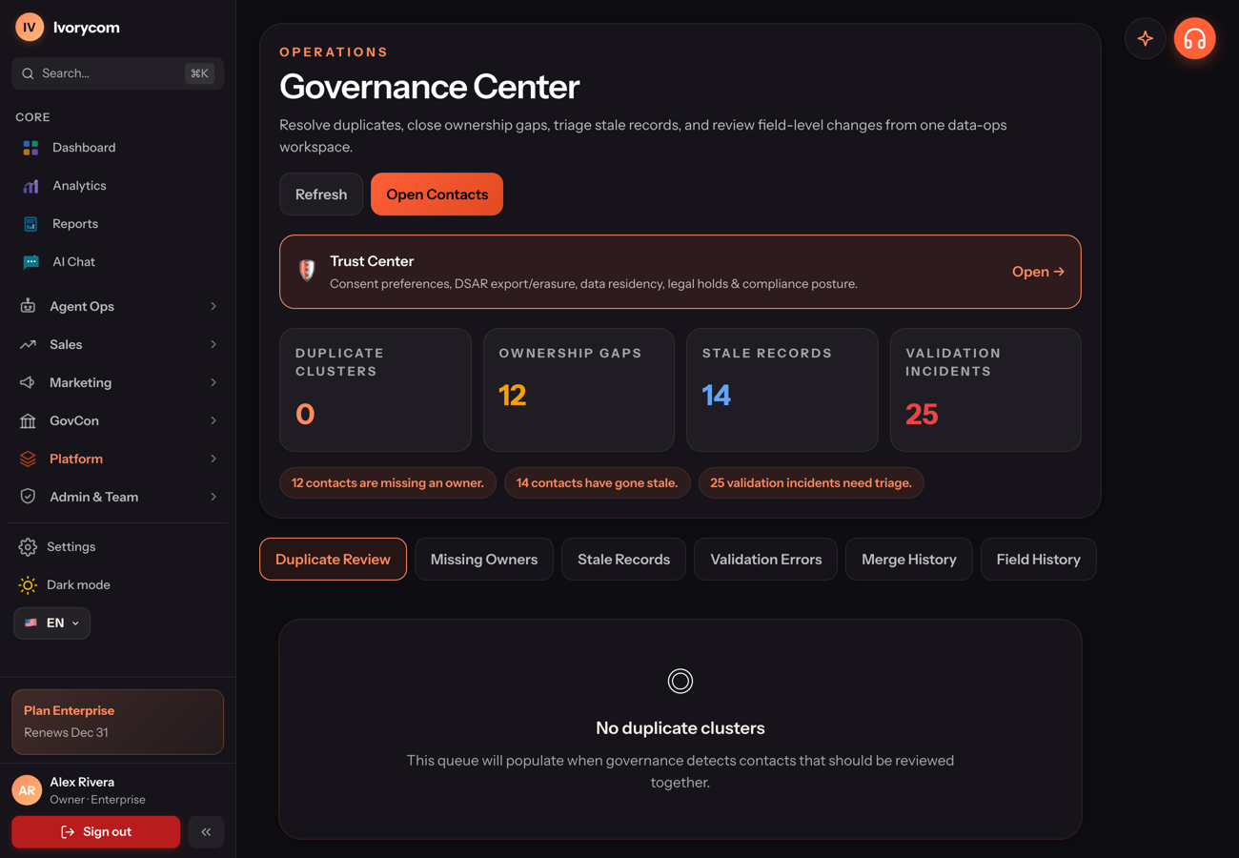View the Field History tab
Viewport: 1239px width, 858px height.
click(x=1039, y=560)
